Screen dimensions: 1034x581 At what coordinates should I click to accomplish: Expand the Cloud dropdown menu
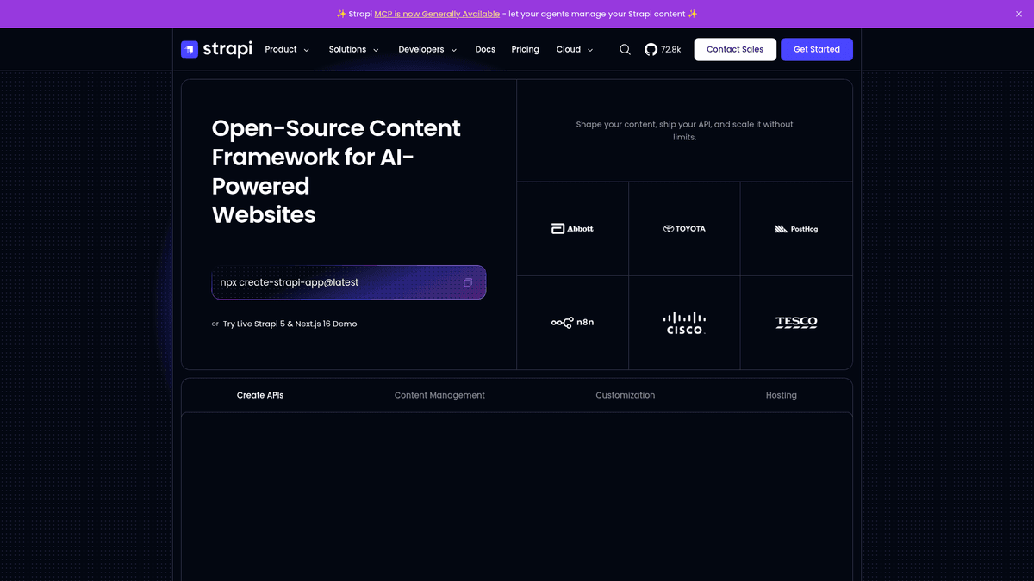[x=575, y=50]
